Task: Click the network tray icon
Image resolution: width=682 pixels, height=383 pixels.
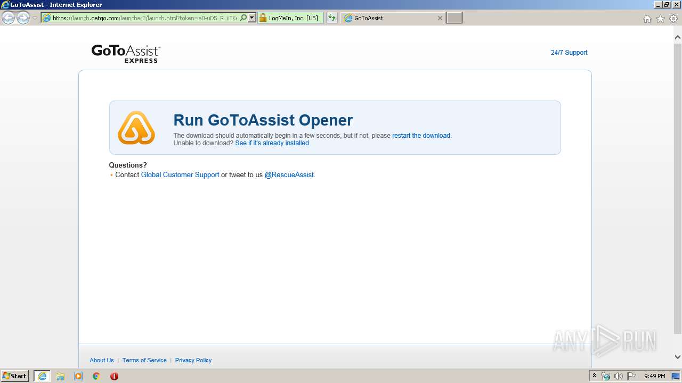Action: tap(606, 376)
